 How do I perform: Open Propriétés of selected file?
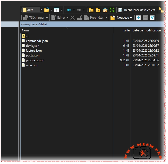[94, 18]
